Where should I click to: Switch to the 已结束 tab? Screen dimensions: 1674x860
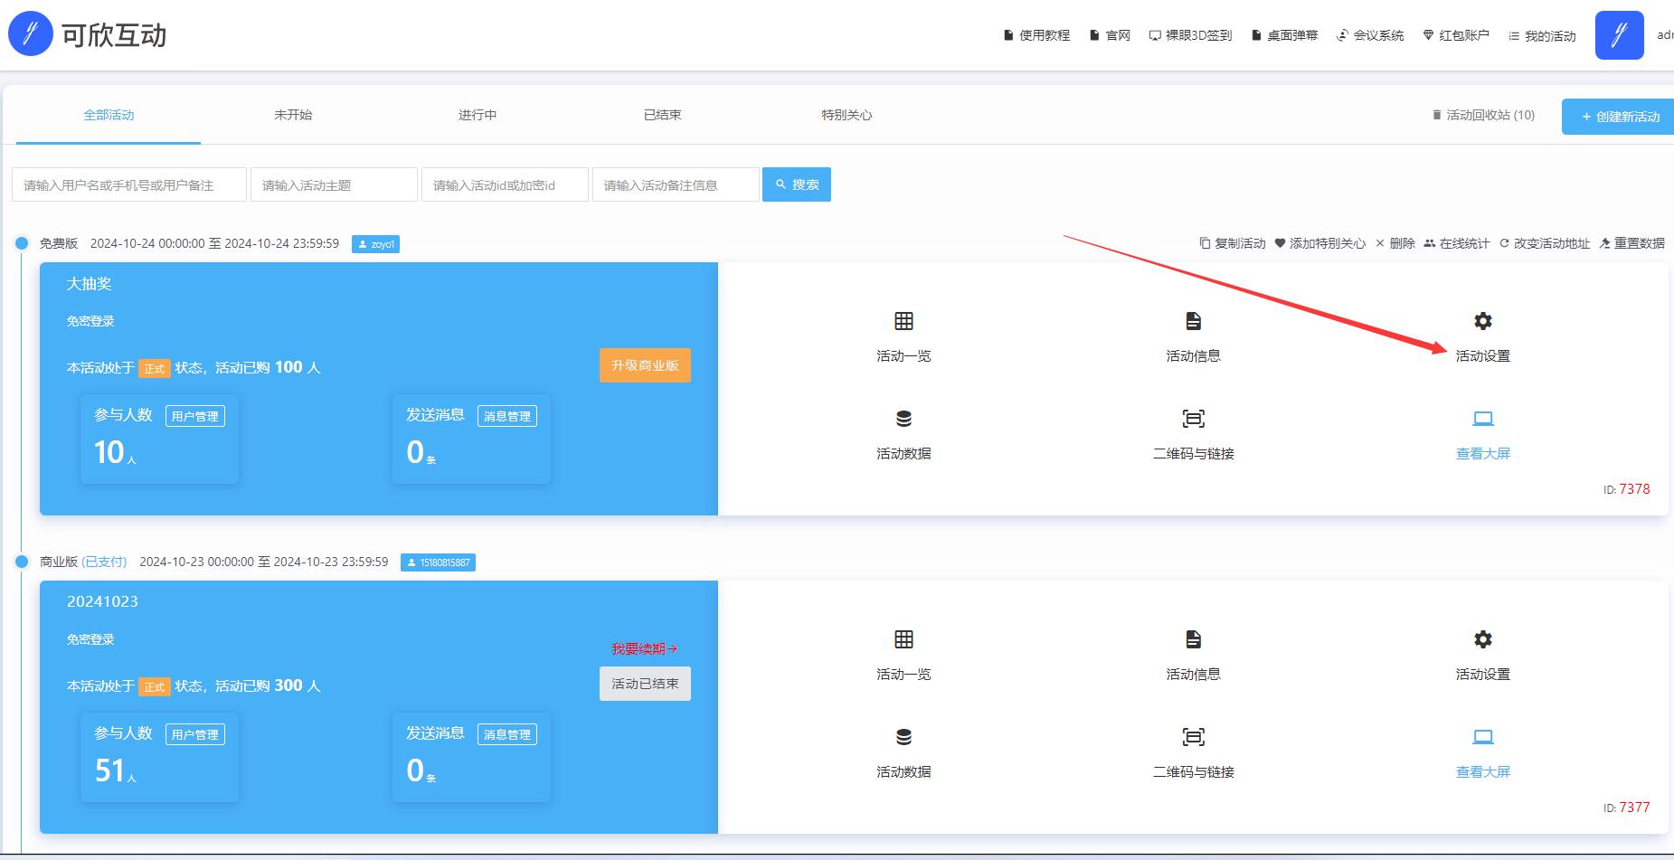(x=662, y=115)
